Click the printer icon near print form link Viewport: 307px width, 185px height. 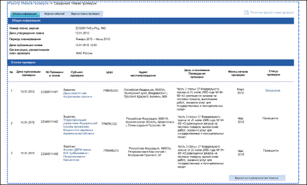coord(246,13)
